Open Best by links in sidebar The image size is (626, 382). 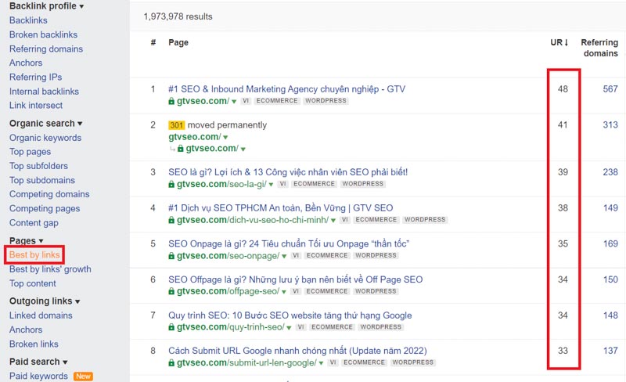tap(35, 255)
